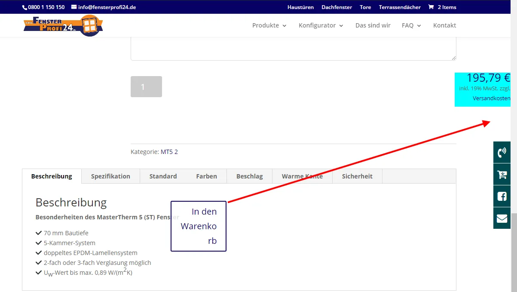Expand the Konfigurator menu
This screenshot has height=292, width=517.
321,25
